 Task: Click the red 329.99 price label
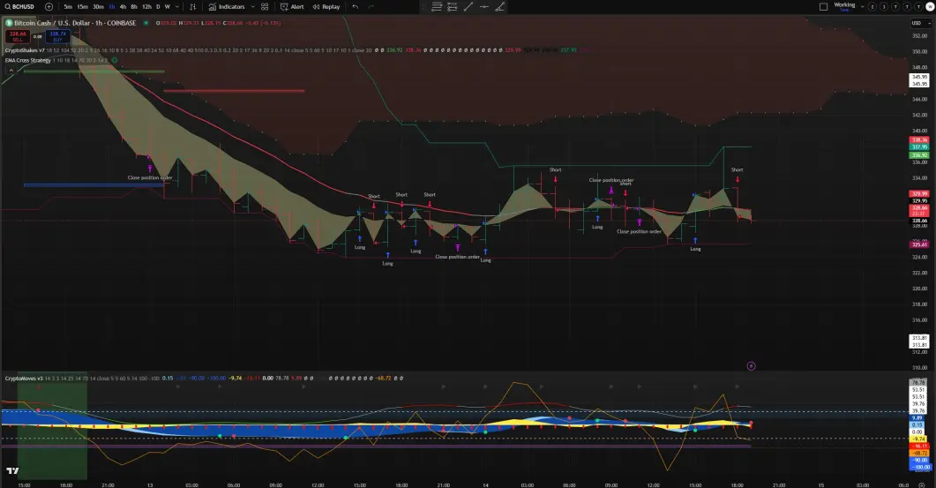click(919, 193)
